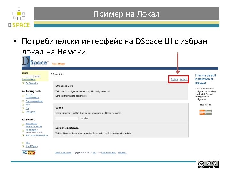This screenshot has width=230, height=173.
Task: Browse by 'Bereiche & Sammlungen'
Action: (32, 96)
